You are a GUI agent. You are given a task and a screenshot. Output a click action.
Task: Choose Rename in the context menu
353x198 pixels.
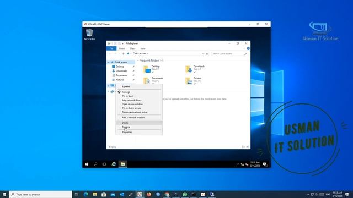(139, 127)
